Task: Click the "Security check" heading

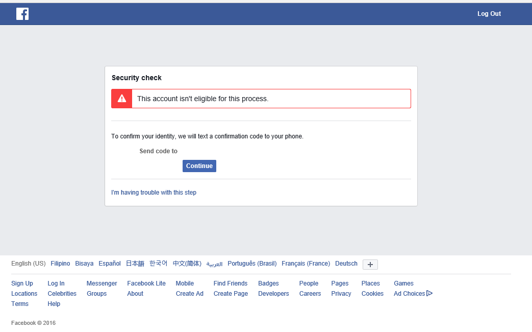Action: tap(136, 78)
